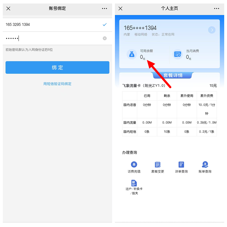This screenshot has height=227, width=227.
Task: Select the 套餐详情 banner tab
Action: click(172, 75)
